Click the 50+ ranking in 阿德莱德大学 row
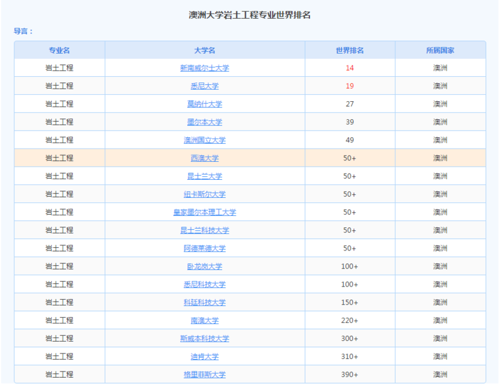 [x=350, y=249]
